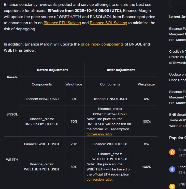The width and height of the screenshot is (186, 189).
Task: Select the After Adjustment header
Action: (x=121, y=70)
